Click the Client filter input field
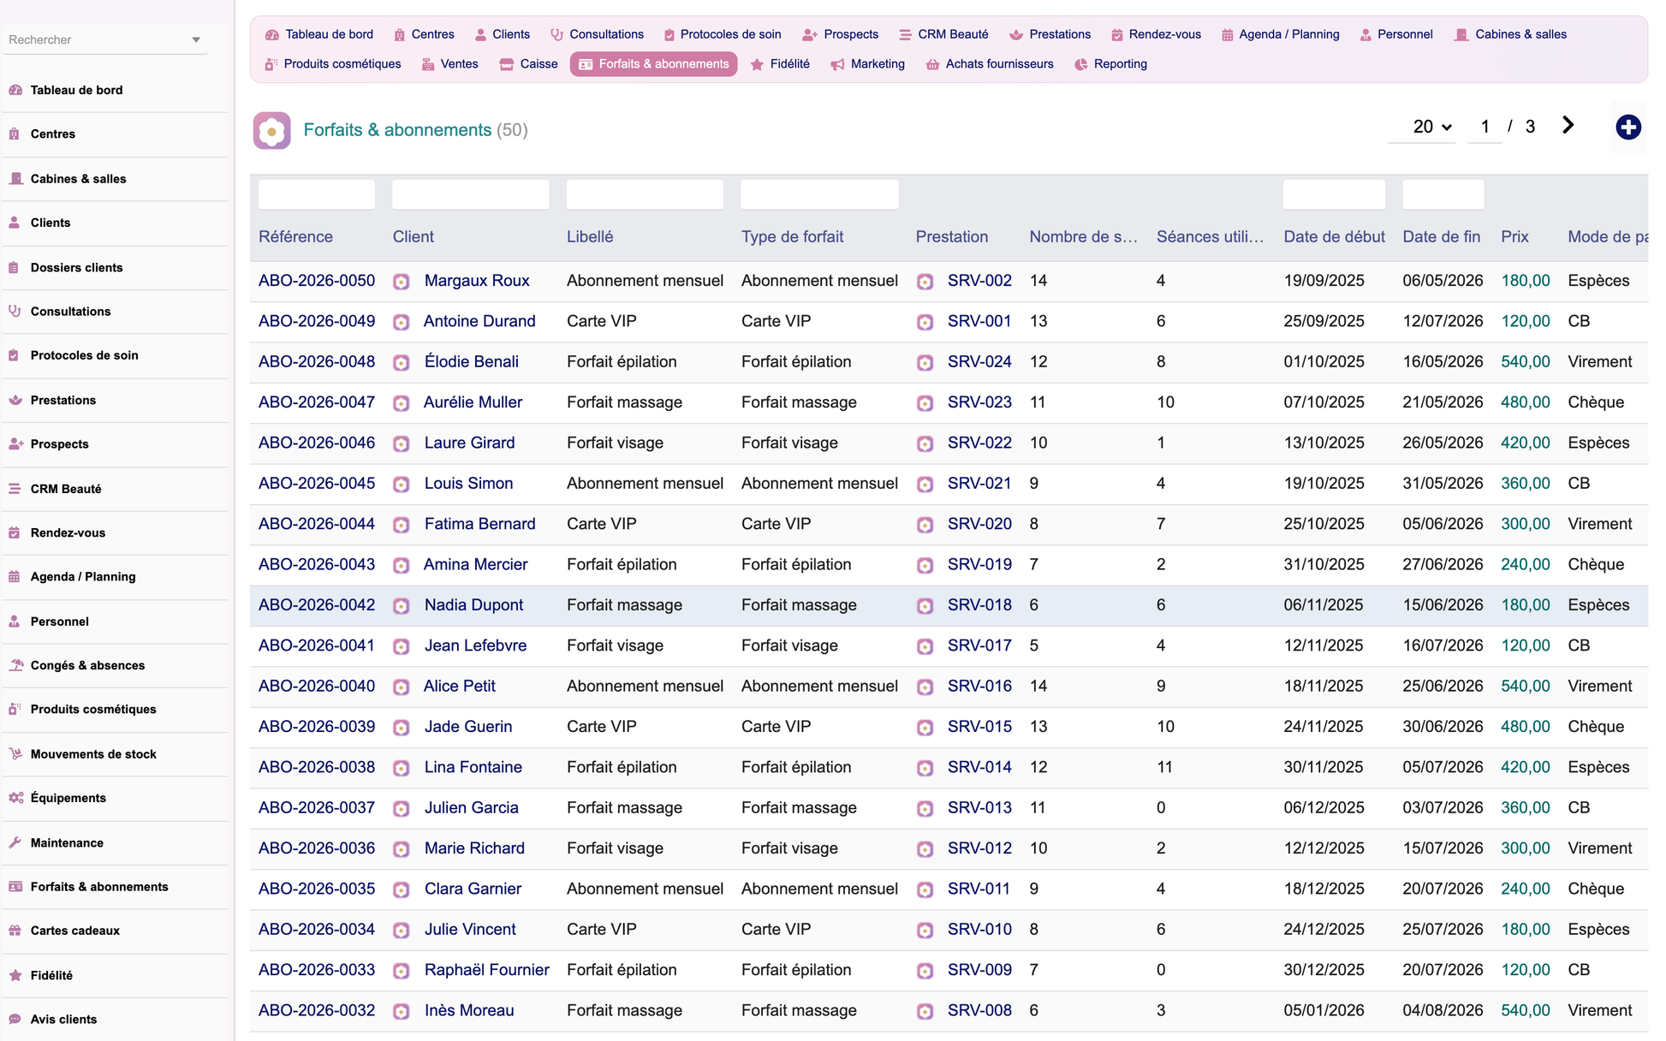 pyautogui.click(x=471, y=194)
